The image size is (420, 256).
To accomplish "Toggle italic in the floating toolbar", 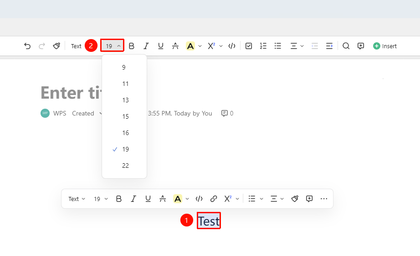I will pyautogui.click(x=133, y=199).
